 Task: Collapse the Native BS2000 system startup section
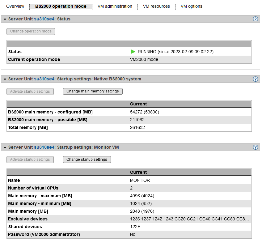click(x=5, y=79)
